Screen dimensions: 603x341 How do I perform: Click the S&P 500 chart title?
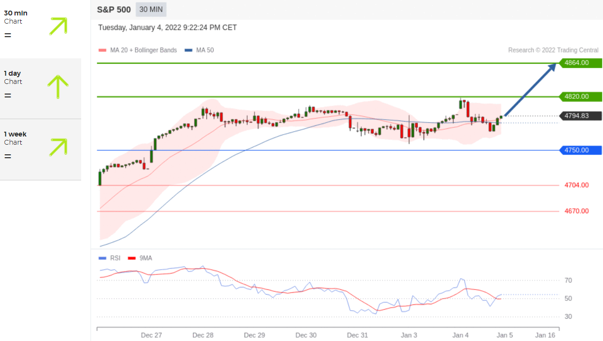click(x=114, y=10)
